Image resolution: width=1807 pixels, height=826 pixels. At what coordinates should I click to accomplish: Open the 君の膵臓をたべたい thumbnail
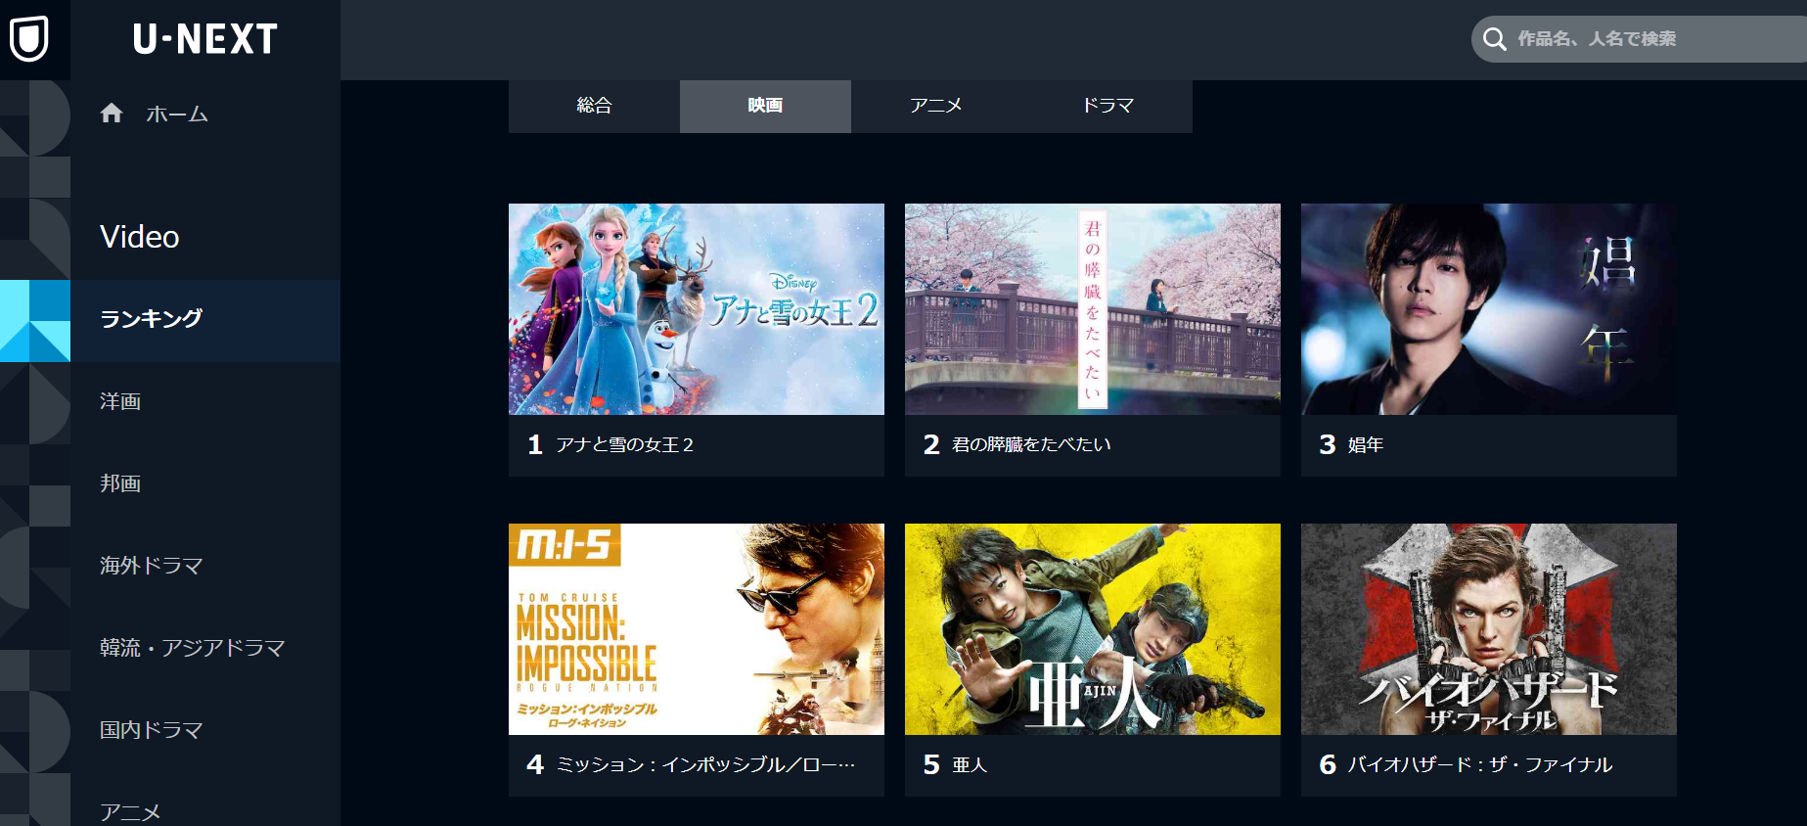pos(1093,309)
